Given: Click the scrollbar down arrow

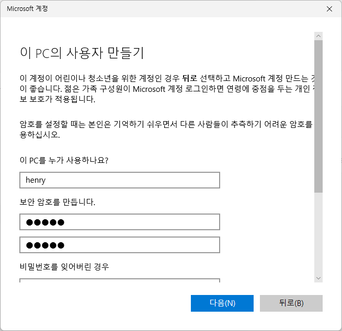Looking at the screenshot, I should [318, 278].
